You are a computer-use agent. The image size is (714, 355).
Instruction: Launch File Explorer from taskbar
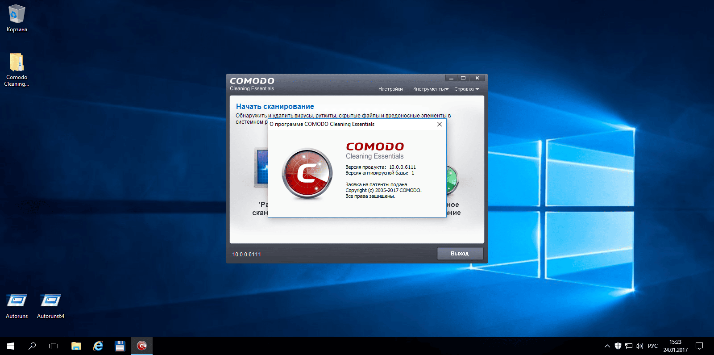click(76, 346)
